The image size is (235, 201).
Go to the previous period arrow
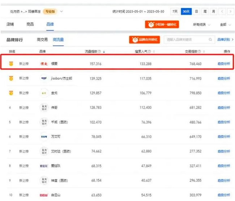(222, 12)
